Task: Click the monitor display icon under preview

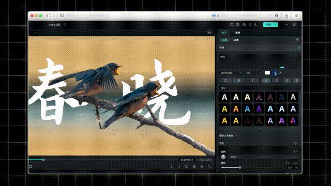Action: pyautogui.click(x=187, y=166)
